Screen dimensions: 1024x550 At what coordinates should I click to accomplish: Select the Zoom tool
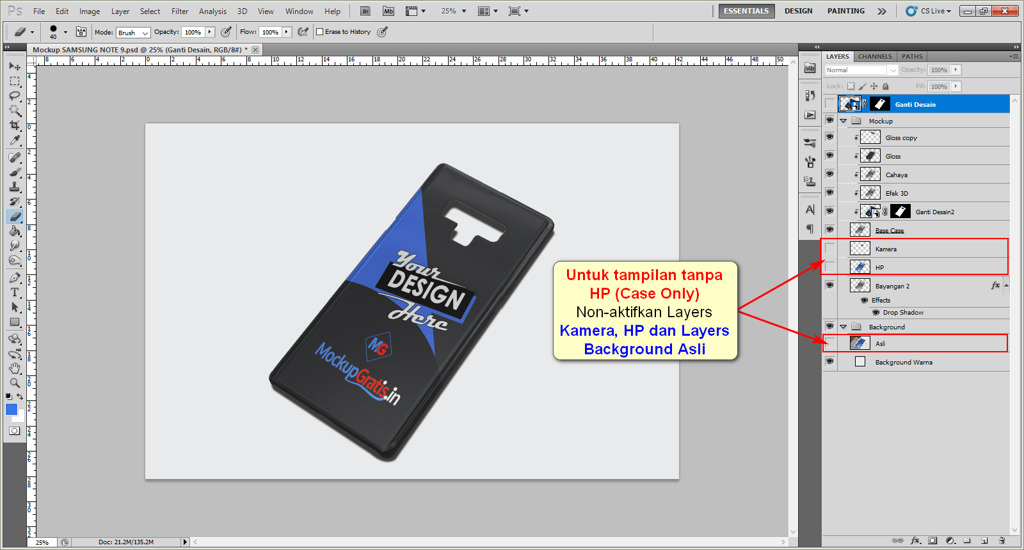point(15,383)
